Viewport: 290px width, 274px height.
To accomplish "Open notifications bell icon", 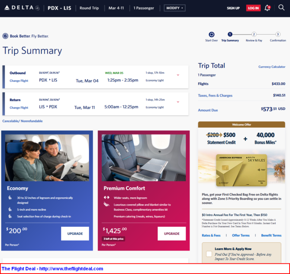I will [267, 8].
